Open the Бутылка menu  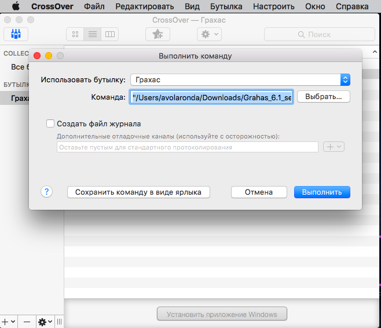coord(226,6)
